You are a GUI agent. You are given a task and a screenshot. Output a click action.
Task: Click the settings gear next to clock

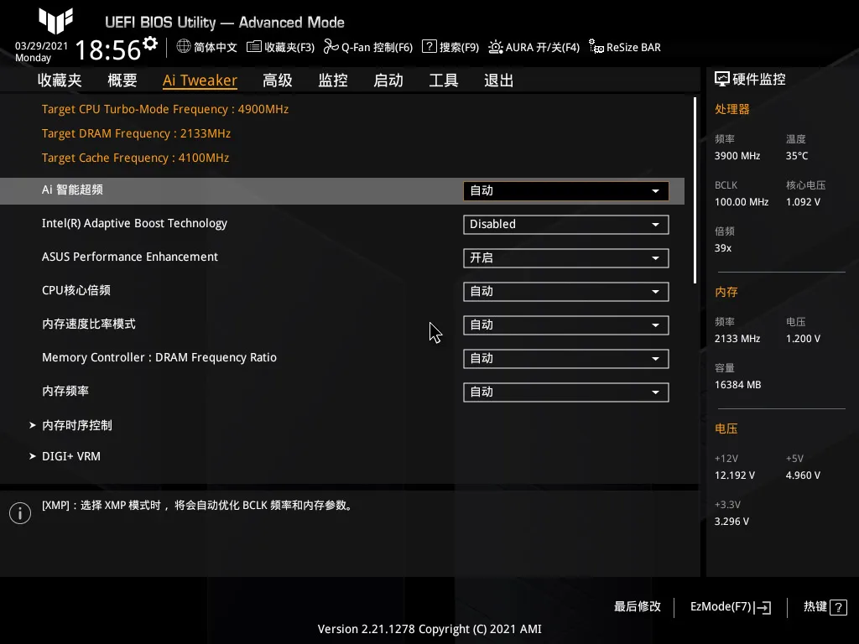(150, 44)
